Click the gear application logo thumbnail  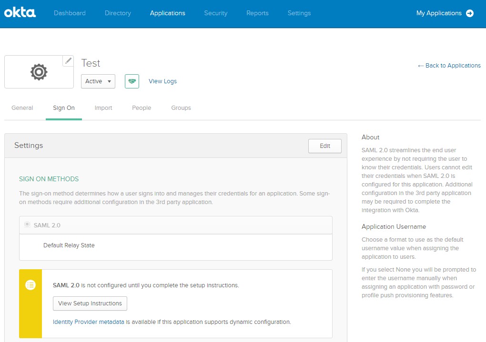tap(39, 72)
